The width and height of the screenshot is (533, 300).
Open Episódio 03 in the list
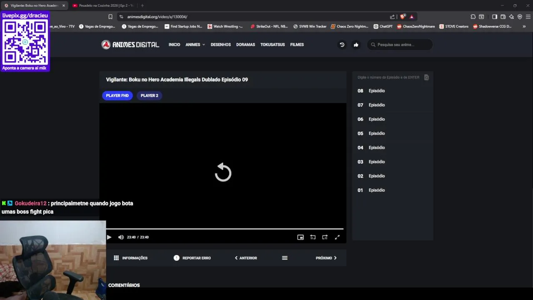click(x=393, y=162)
